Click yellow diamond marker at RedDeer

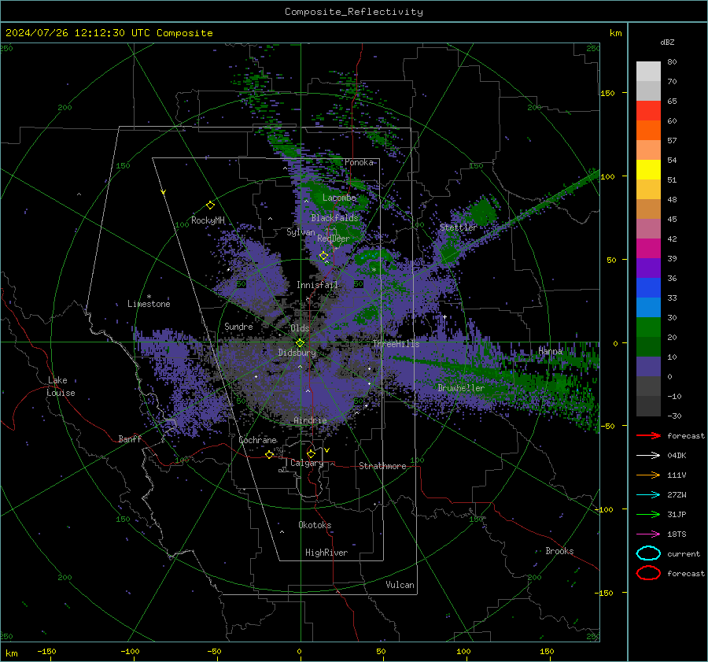pyautogui.click(x=323, y=256)
